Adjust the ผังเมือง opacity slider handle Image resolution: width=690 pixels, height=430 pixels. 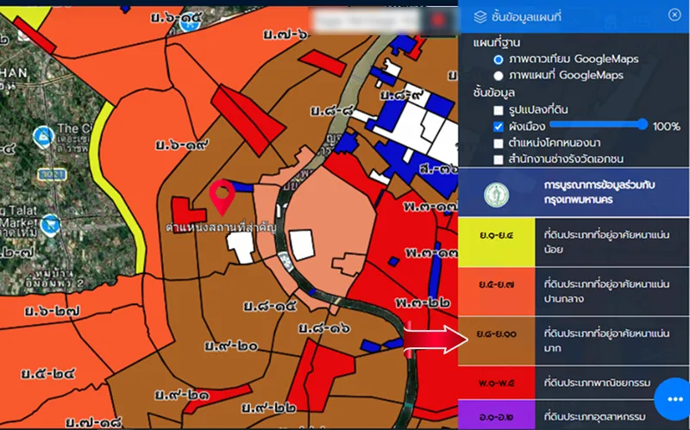643,124
